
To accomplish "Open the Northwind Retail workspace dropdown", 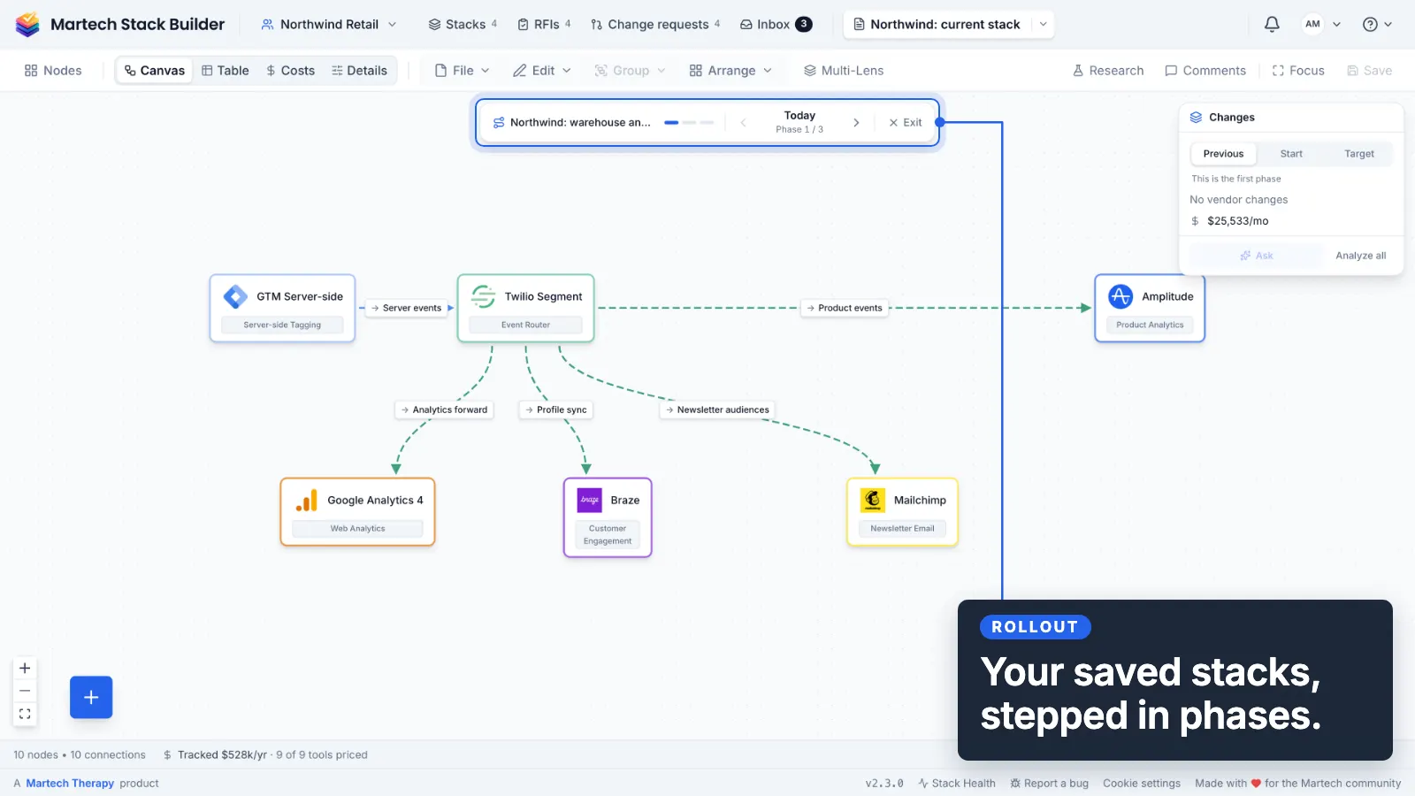I will [328, 24].
